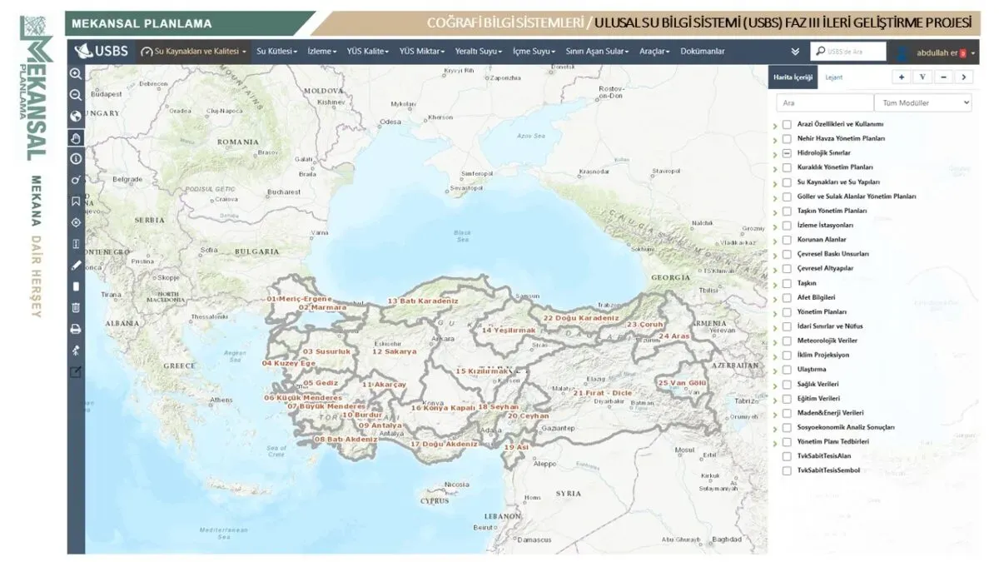Toggle the Hidrolojik Sınırlar layer checkbox
The width and height of the screenshot is (999, 562).
click(787, 153)
